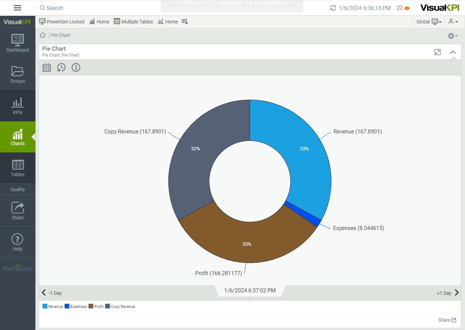
Task: Go back one day
Action: click(51, 293)
